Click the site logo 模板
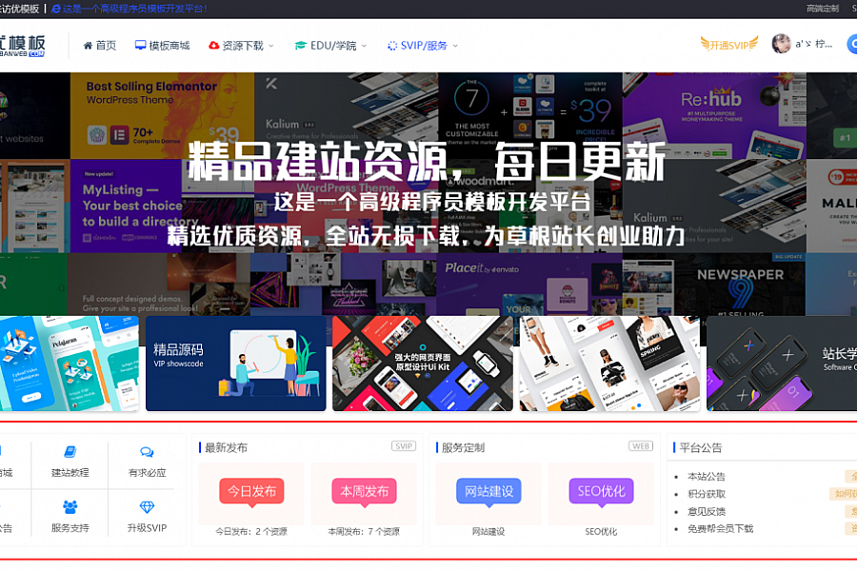This screenshot has height=571, width=857. (x=23, y=46)
